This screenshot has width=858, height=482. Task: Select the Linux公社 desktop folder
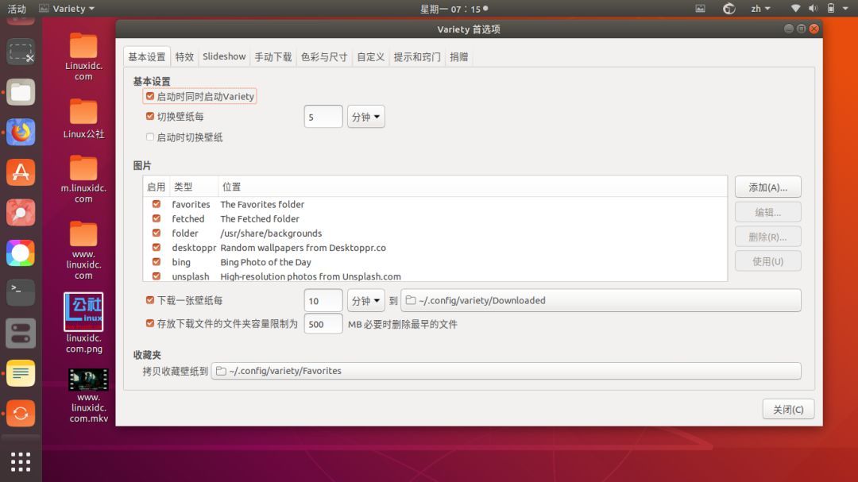tap(83, 119)
